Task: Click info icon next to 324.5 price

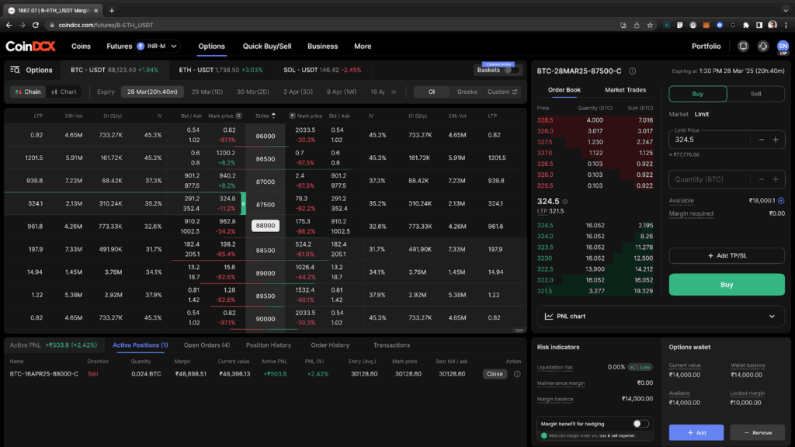Action: [x=565, y=202]
